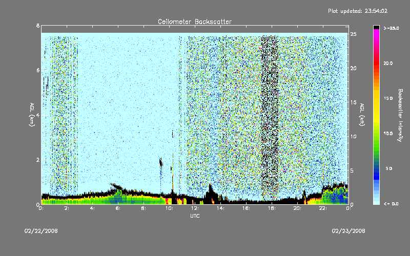Pick the blue colorbar segment near 5.0
410x256 pixels.
click(376, 170)
